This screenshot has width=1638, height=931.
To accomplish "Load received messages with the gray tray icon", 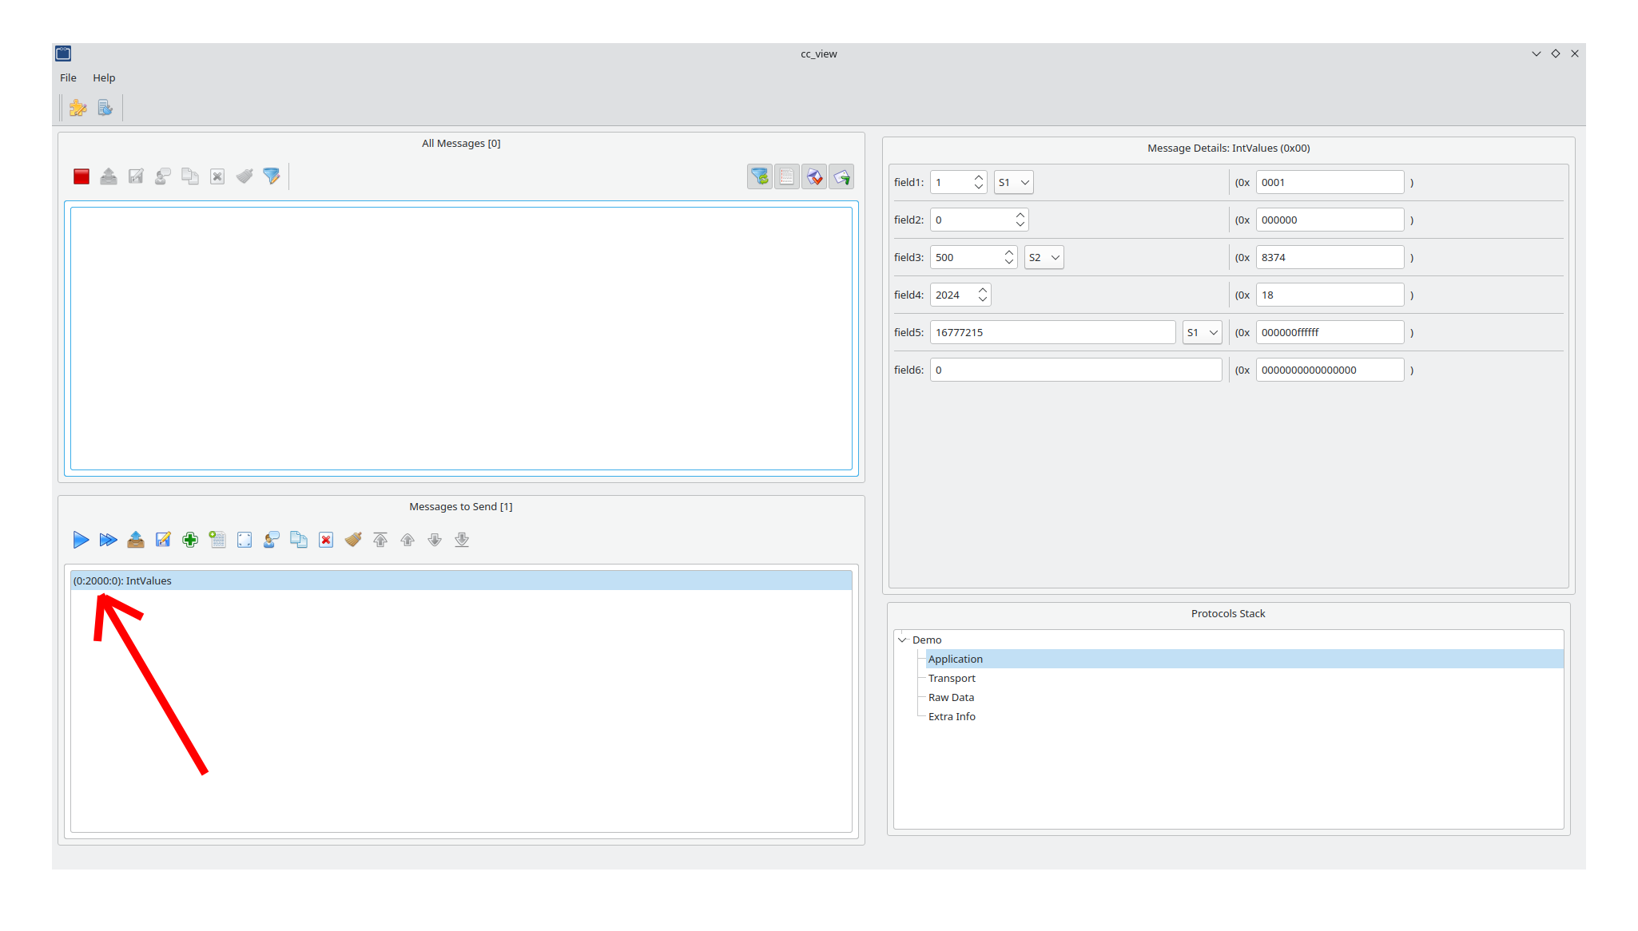I will pos(109,176).
